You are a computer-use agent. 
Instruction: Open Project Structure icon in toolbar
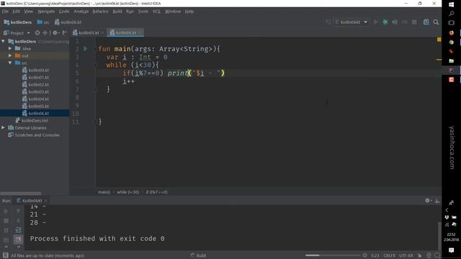click(426, 22)
